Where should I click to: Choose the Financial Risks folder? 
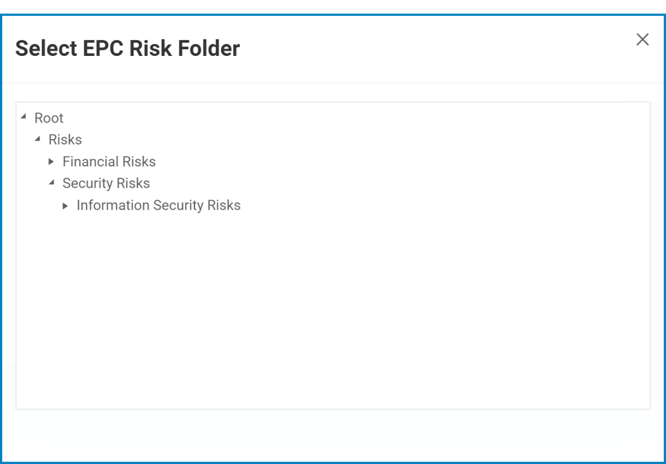point(109,162)
